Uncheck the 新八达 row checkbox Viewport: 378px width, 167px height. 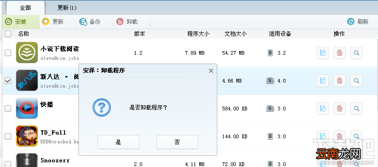click(x=8, y=81)
